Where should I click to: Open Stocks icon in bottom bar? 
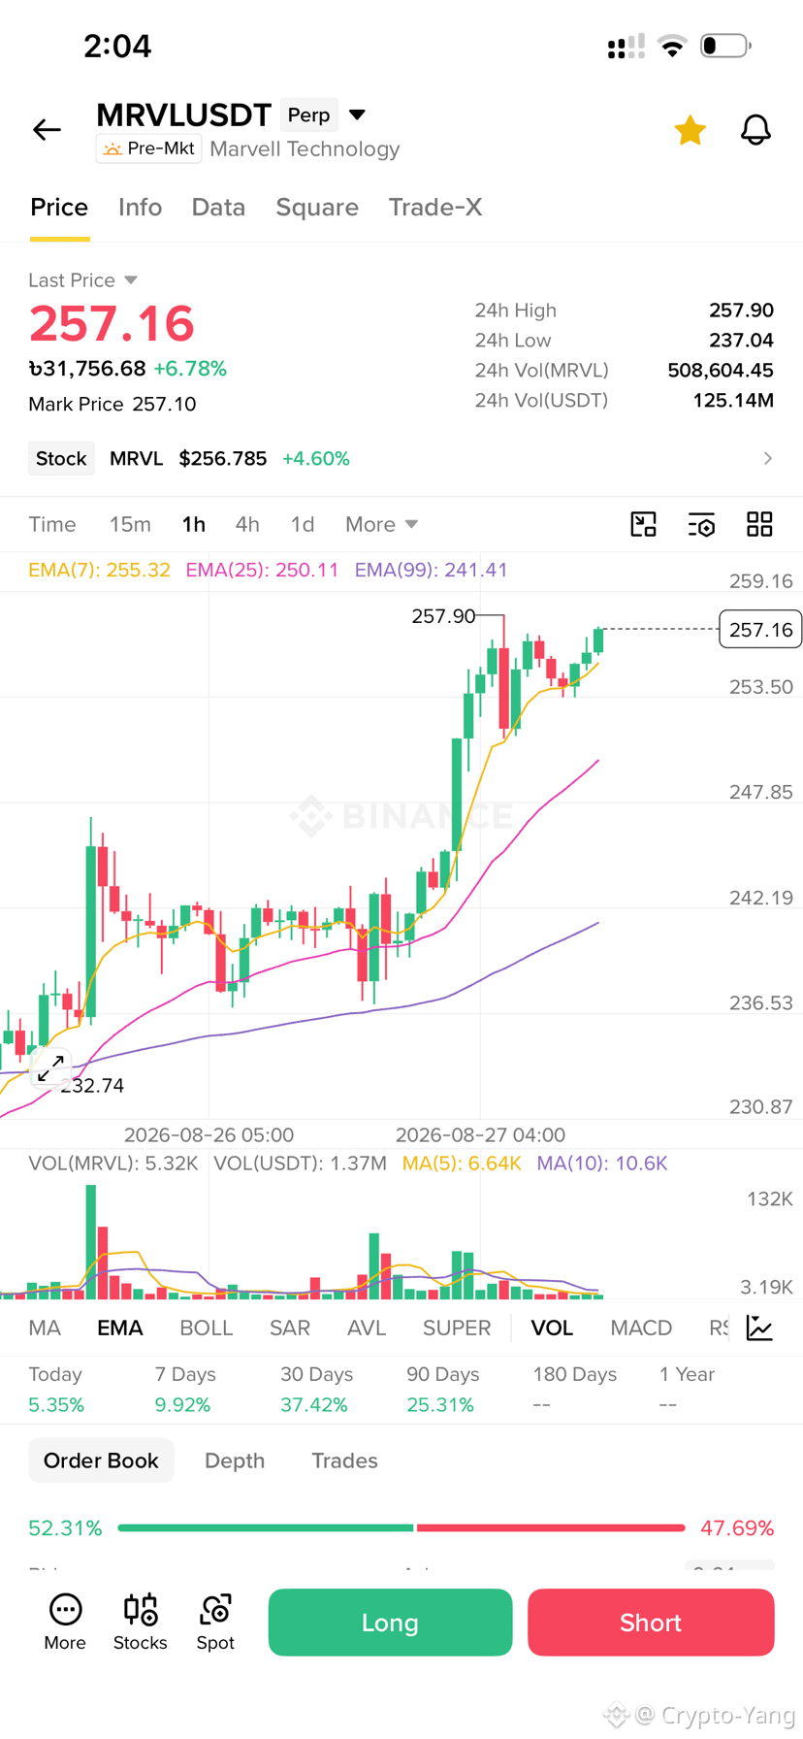(x=141, y=1623)
